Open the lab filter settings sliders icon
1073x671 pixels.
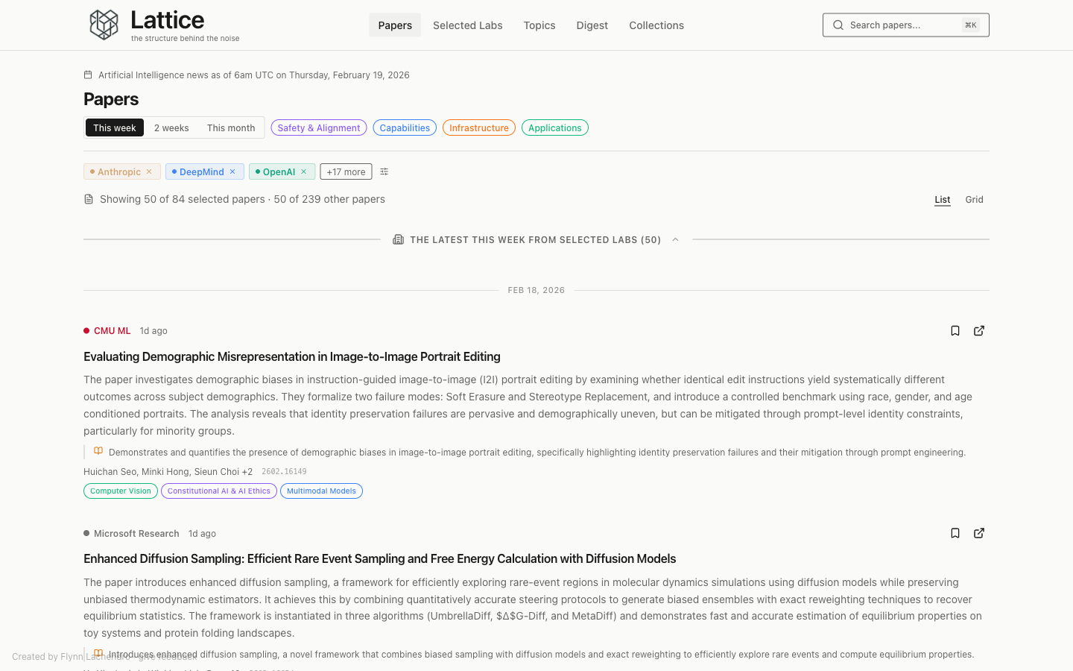pyautogui.click(x=384, y=171)
